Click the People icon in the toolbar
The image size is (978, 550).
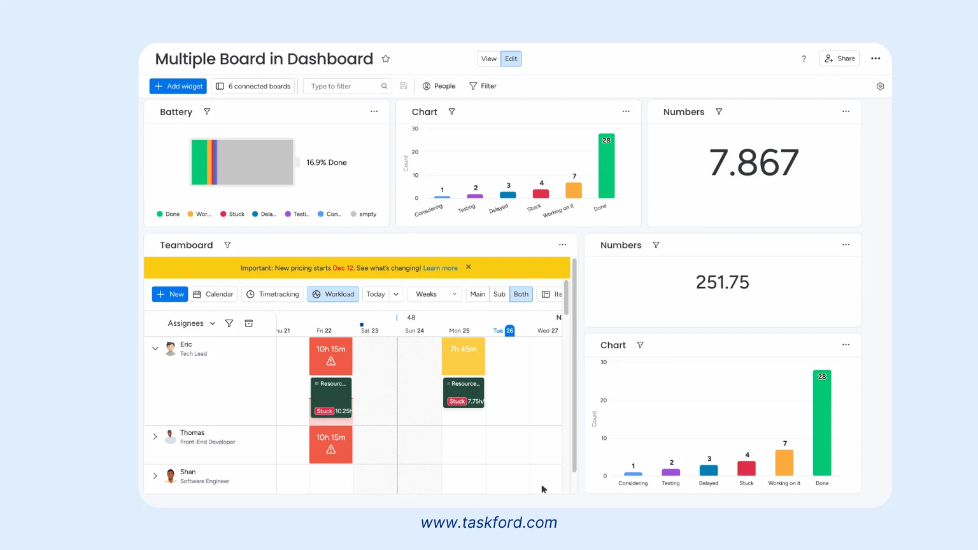[x=427, y=85]
